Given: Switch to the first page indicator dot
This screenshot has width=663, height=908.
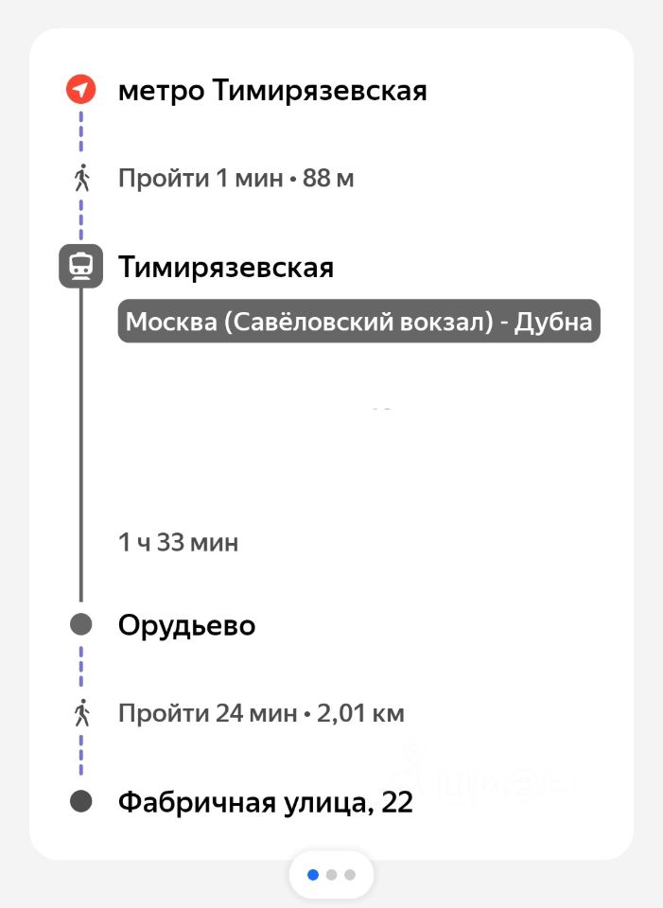Looking at the screenshot, I should (x=313, y=875).
